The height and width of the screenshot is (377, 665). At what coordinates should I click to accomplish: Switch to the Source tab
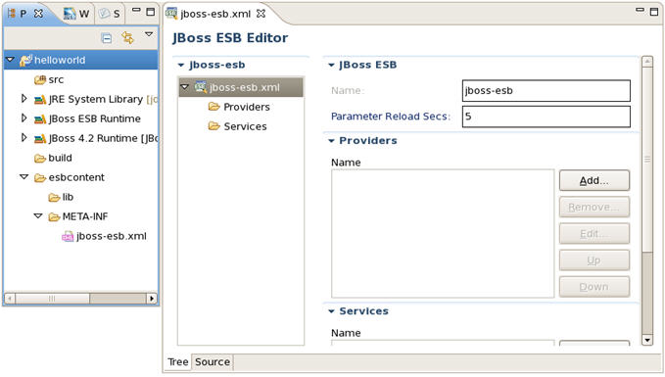(213, 361)
